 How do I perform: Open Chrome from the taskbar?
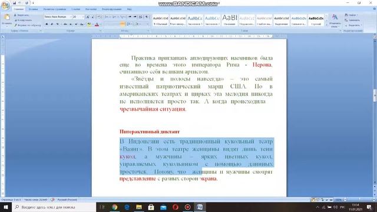click(114, 207)
